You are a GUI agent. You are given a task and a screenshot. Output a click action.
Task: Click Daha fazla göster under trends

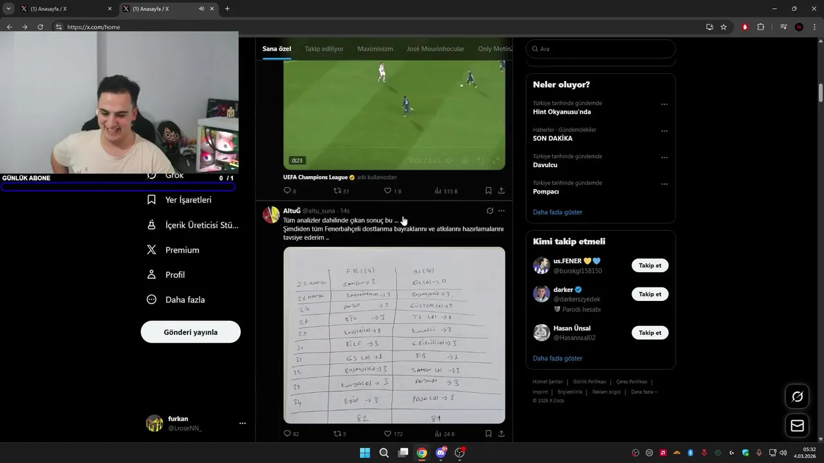click(557, 212)
